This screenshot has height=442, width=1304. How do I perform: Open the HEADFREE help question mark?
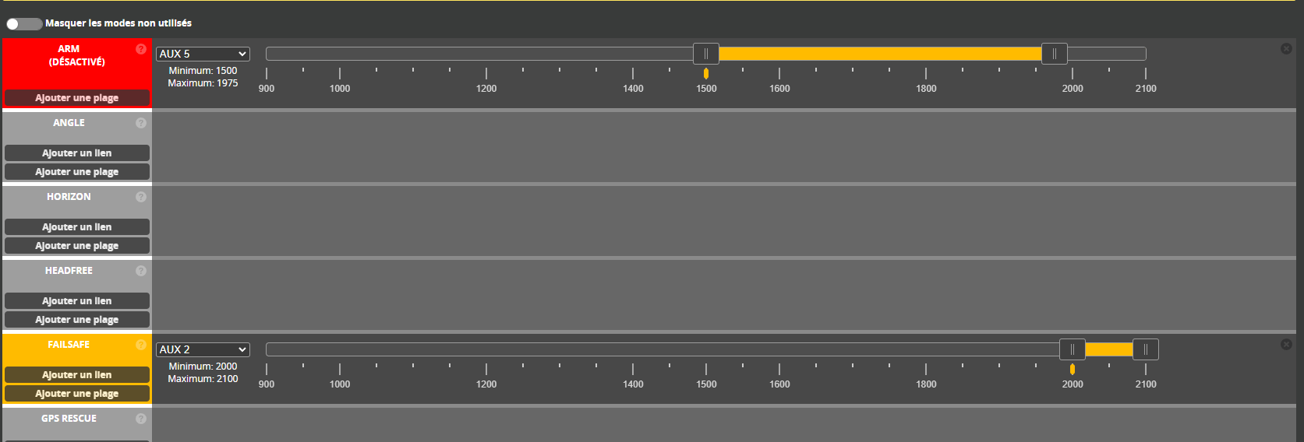(141, 271)
